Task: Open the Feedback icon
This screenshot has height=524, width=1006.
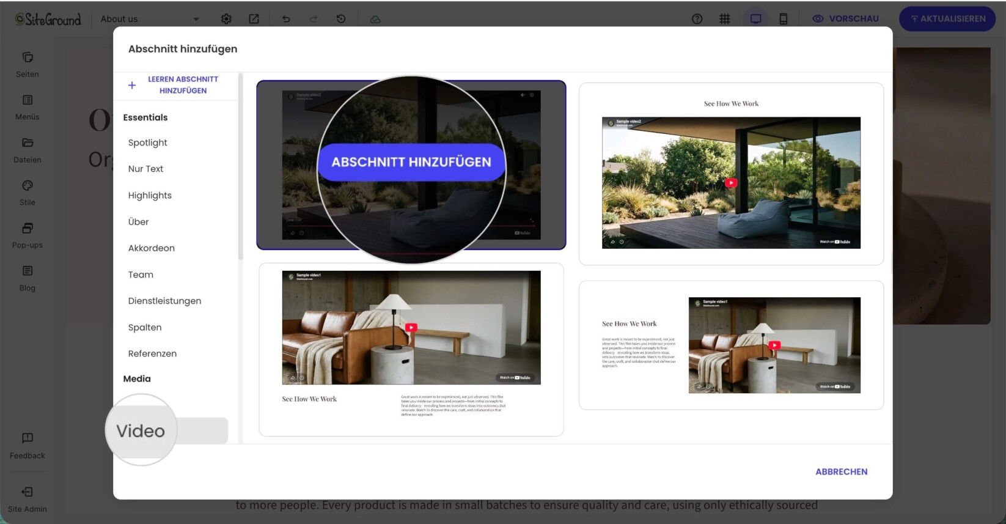Action: coord(28,438)
